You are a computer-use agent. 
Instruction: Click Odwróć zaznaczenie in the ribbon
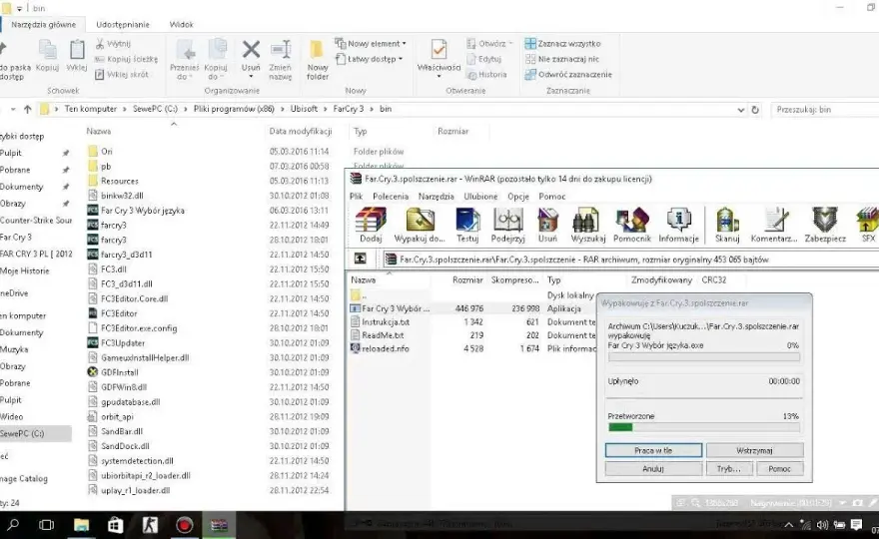coord(568,75)
